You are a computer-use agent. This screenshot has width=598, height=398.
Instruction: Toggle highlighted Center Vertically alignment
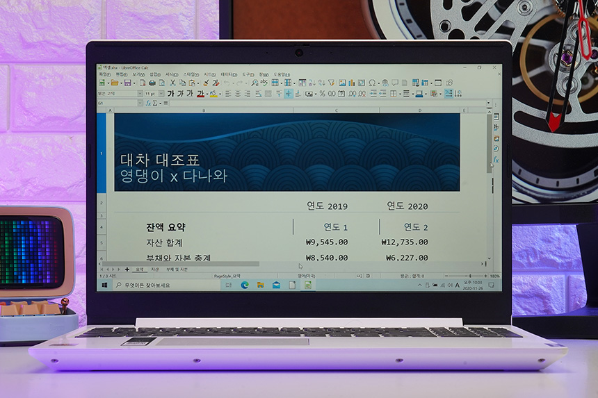(289, 93)
